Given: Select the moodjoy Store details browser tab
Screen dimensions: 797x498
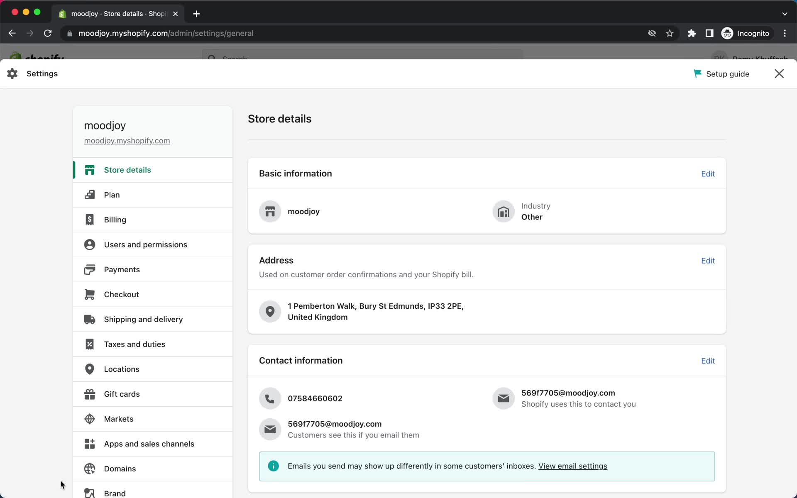Looking at the screenshot, I should click(x=118, y=14).
